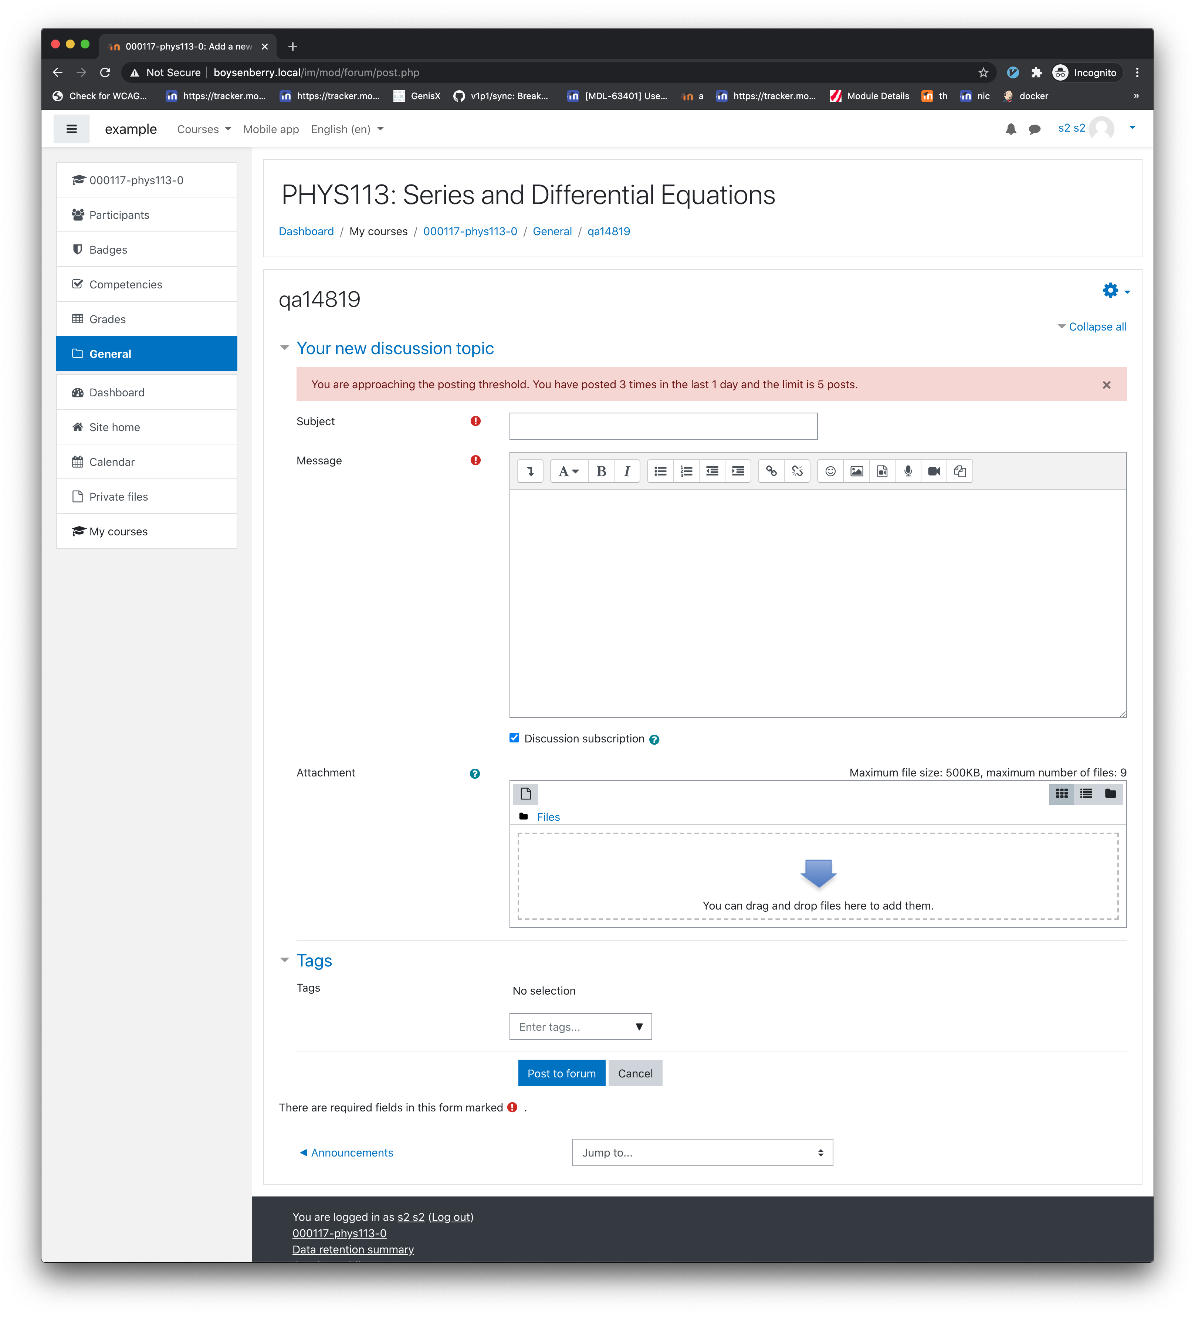Screen dimensions: 1195x1317
Task: Click into the Message editor text area
Action: coord(817,604)
